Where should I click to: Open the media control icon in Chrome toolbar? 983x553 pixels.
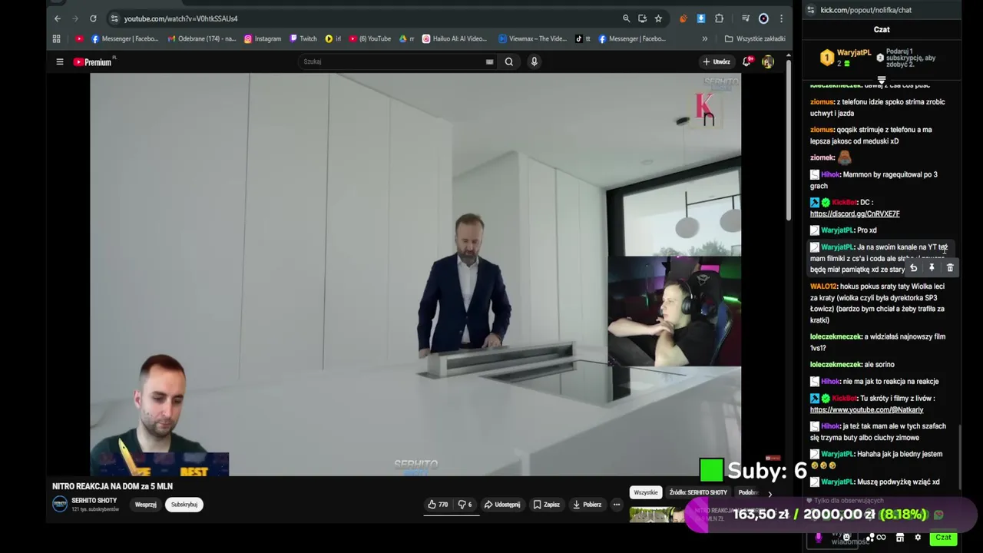click(x=745, y=18)
